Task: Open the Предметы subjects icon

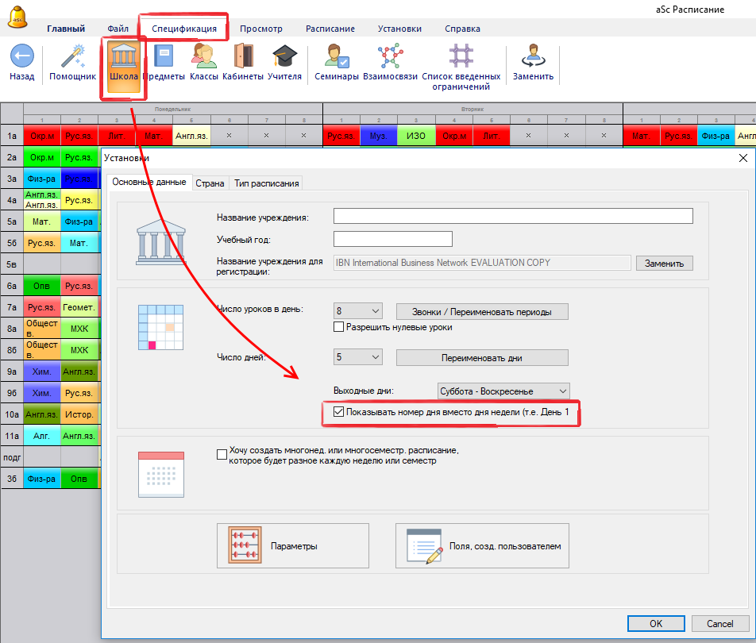Action: click(x=164, y=57)
